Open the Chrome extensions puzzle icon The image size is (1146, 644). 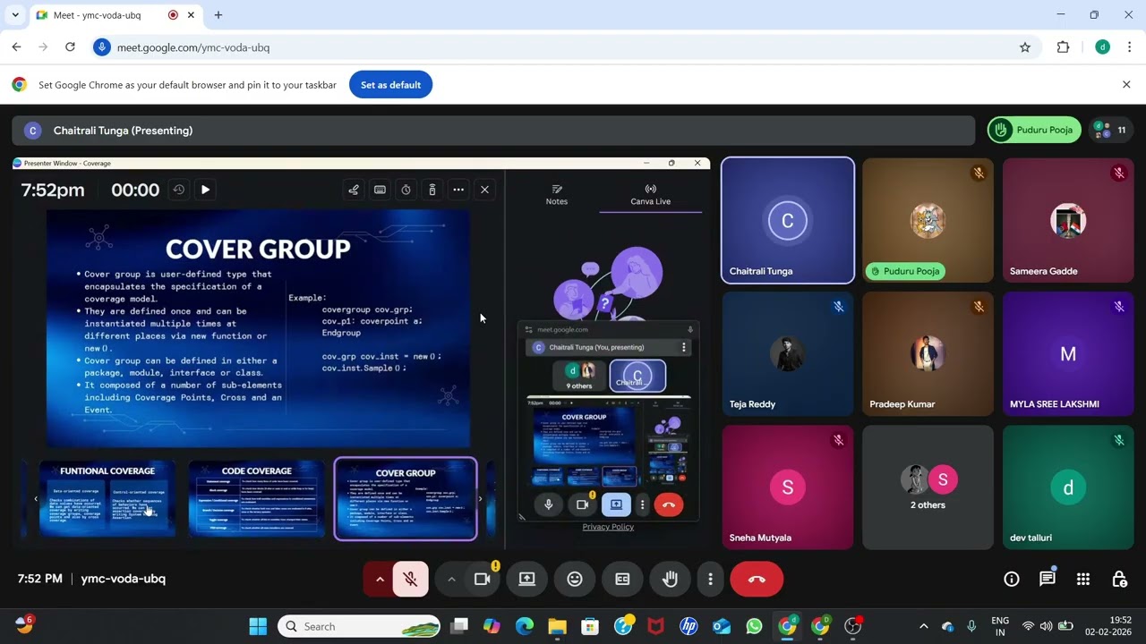pos(1063,47)
